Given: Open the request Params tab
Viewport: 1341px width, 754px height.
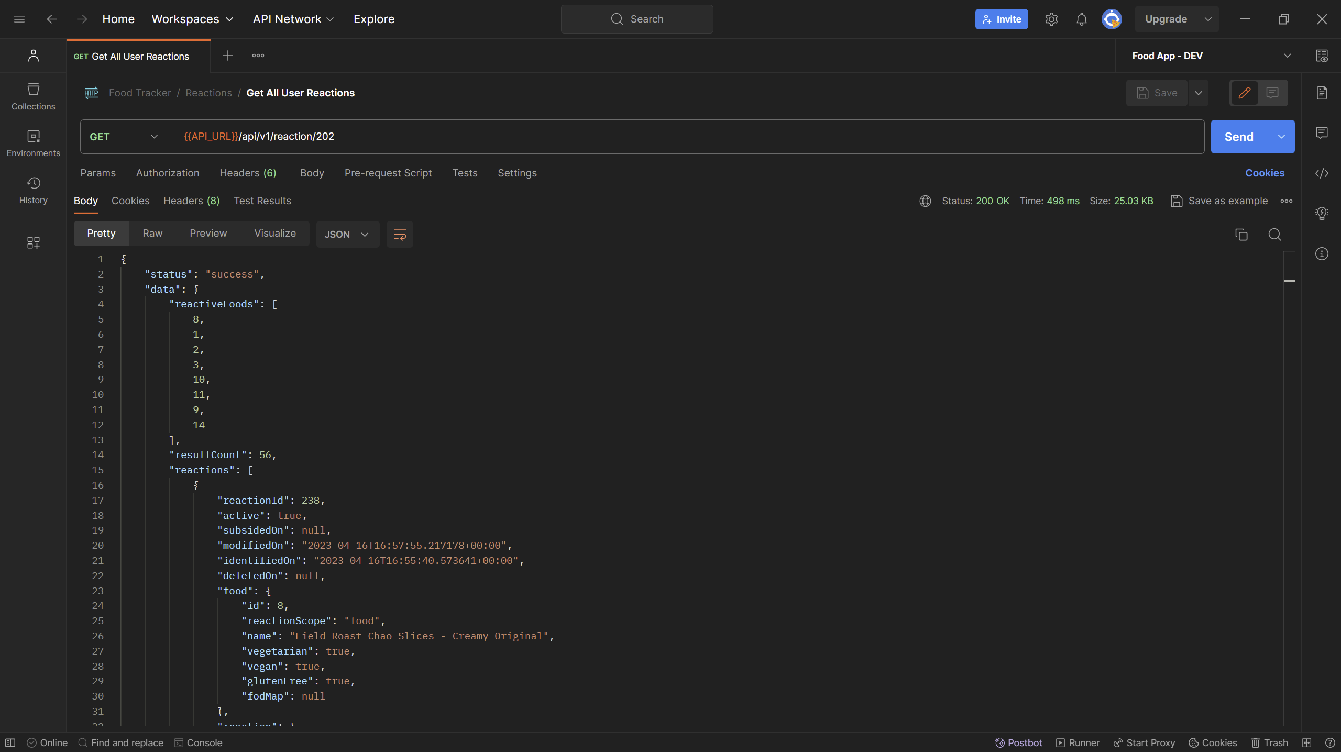Looking at the screenshot, I should [x=98, y=173].
